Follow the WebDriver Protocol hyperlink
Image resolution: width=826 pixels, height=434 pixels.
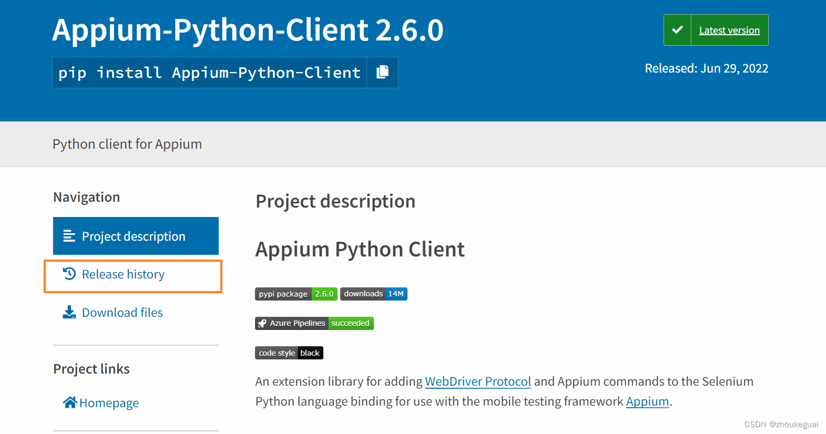[477, 381]
